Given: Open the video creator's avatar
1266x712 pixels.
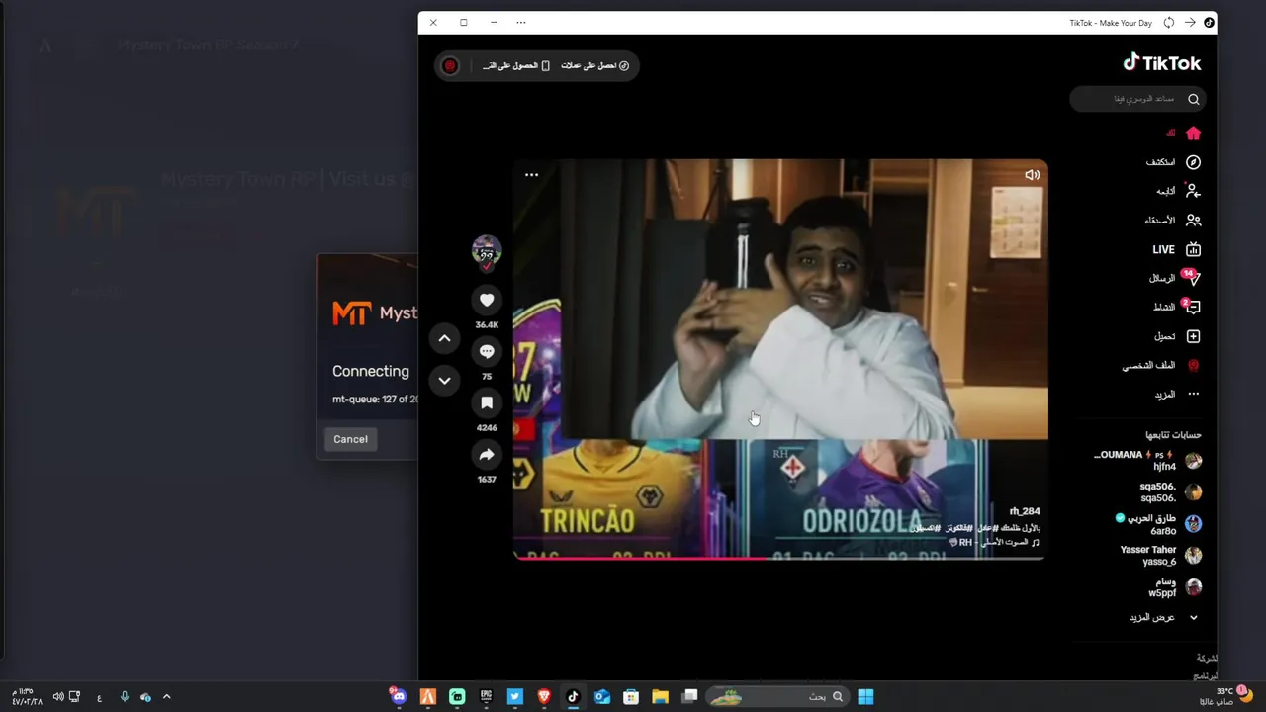Looking at the screenshot, I should click(x=487, y=251).
